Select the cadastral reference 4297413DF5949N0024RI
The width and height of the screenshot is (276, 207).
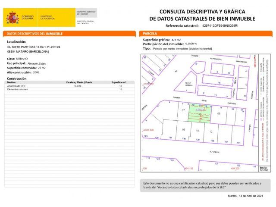[220, 26]
